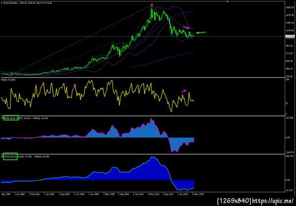Click the 1 Sep 2008 time axis label
This screenshot has height=206, width=296.
point(124,194)
